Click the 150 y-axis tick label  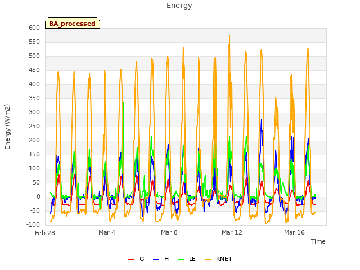click(x=34, y=154)
